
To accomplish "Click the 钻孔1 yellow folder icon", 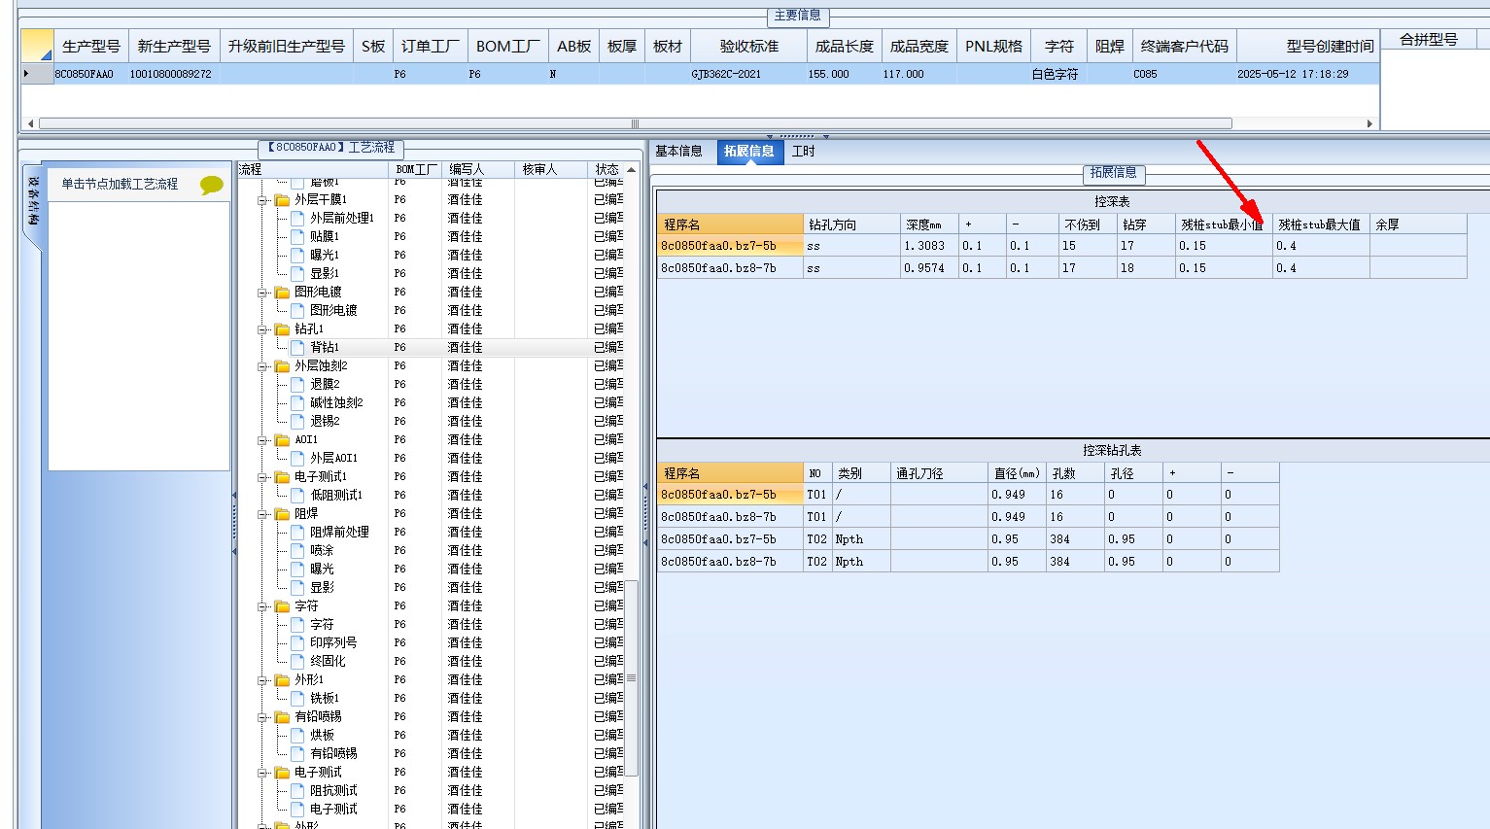I will 282,329.
